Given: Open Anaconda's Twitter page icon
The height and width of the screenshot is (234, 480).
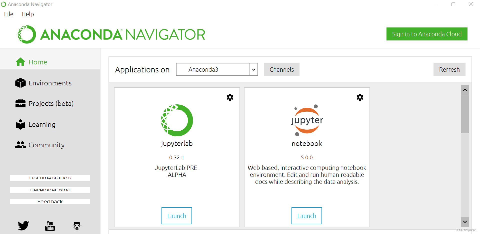Looking at the screenshot, I should click(x=23, y=226).
